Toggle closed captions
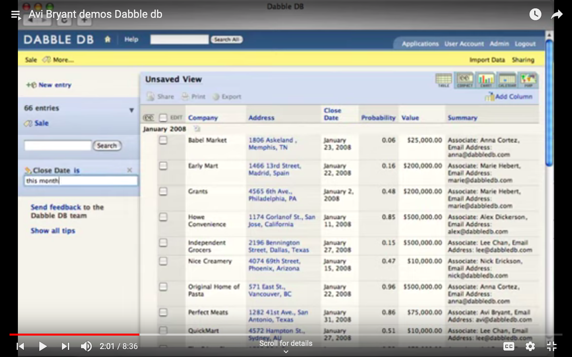 pyautogui.click(x=508, y=346)
